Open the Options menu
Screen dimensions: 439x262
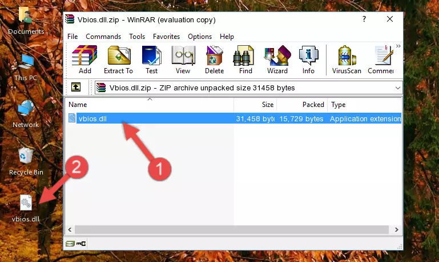pyautogui.click(x=200, y=37)
